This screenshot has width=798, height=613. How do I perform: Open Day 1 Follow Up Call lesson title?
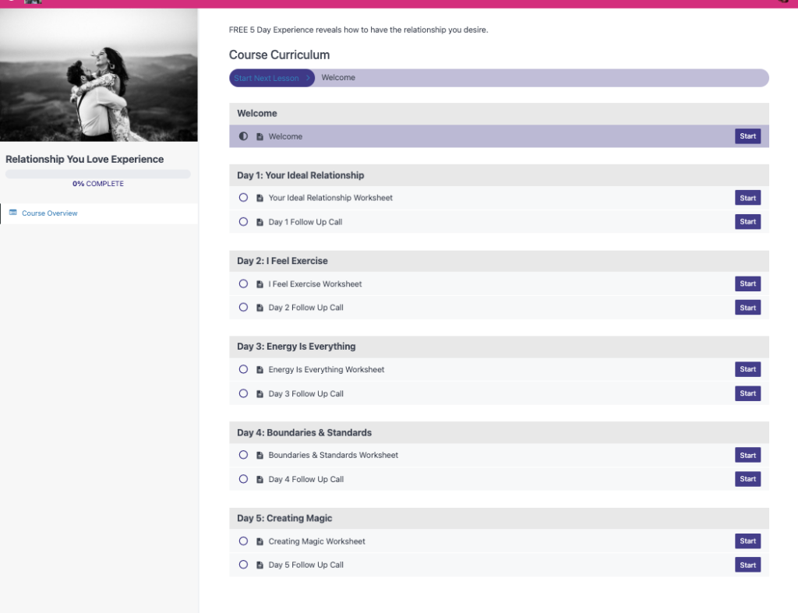tap(305, 222)
